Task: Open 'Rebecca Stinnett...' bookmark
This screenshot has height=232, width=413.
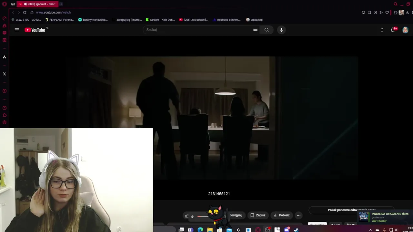Action: (x=227, y=20)
